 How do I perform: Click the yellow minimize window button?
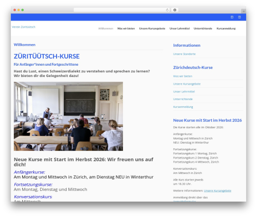[19, 10]
